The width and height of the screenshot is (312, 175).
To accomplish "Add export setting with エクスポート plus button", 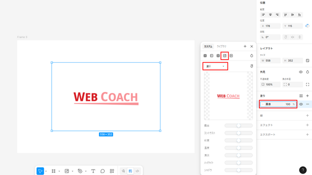I will click(308, 135).
